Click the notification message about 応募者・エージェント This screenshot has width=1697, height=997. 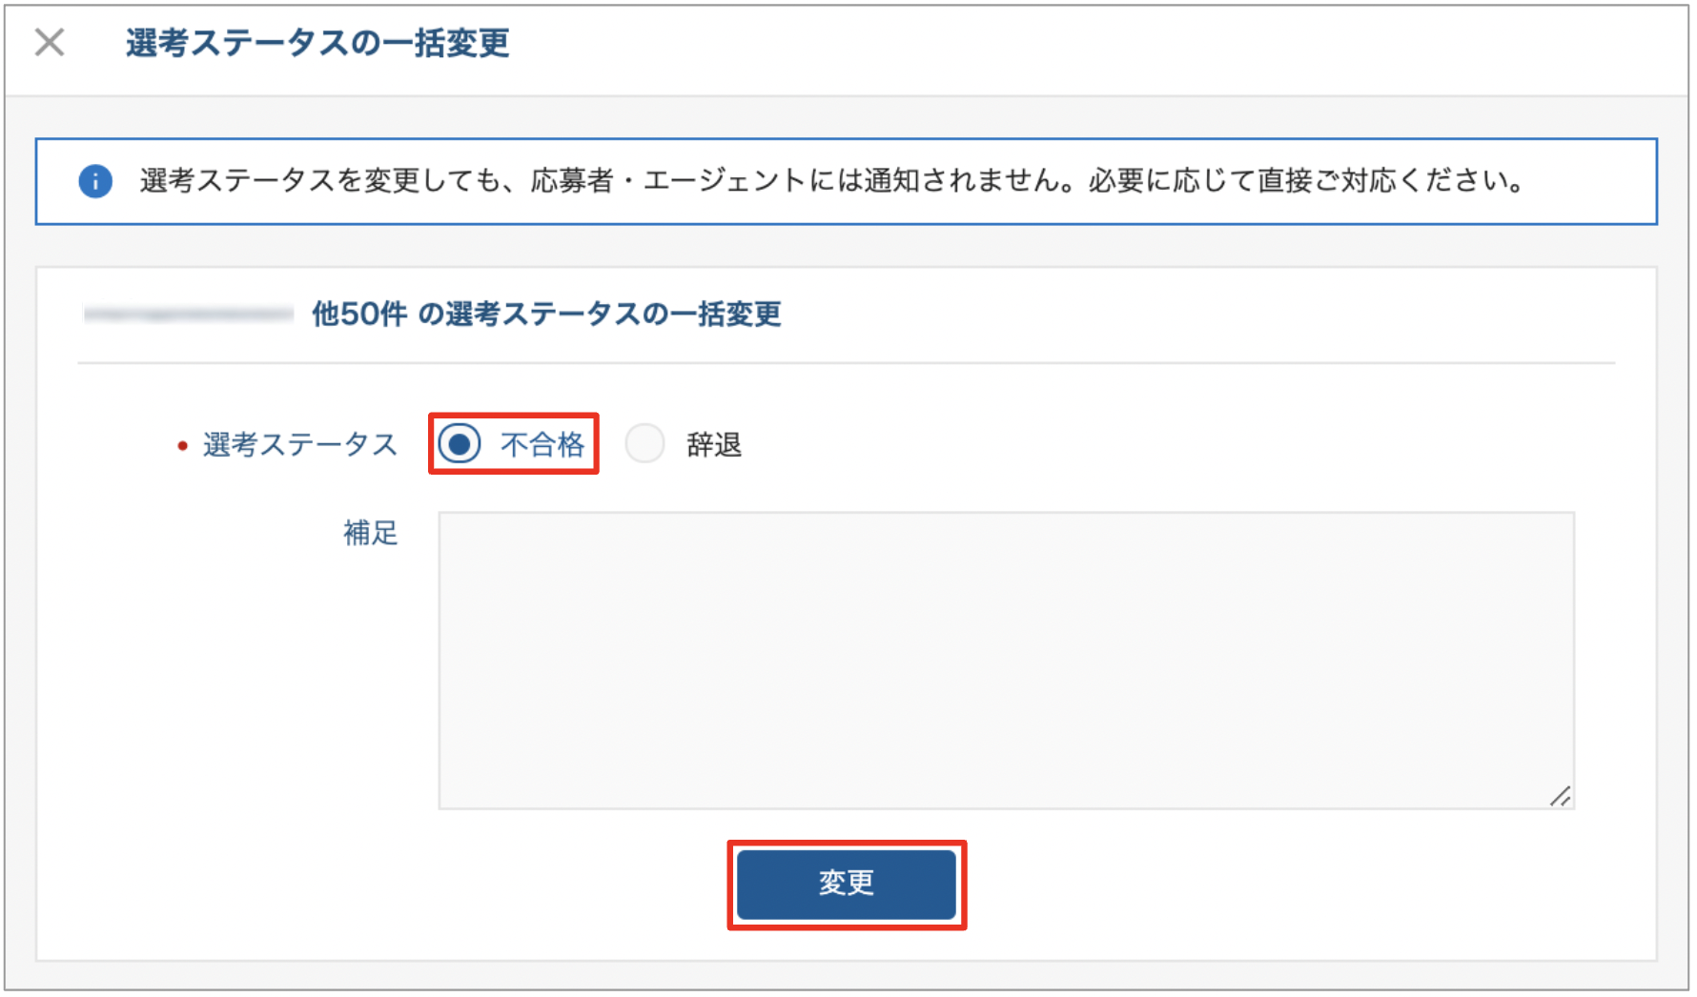tap(831, 180)
